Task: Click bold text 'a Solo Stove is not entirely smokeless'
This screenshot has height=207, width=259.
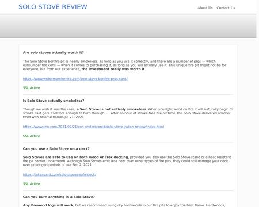Action: [x=111, y=109]
